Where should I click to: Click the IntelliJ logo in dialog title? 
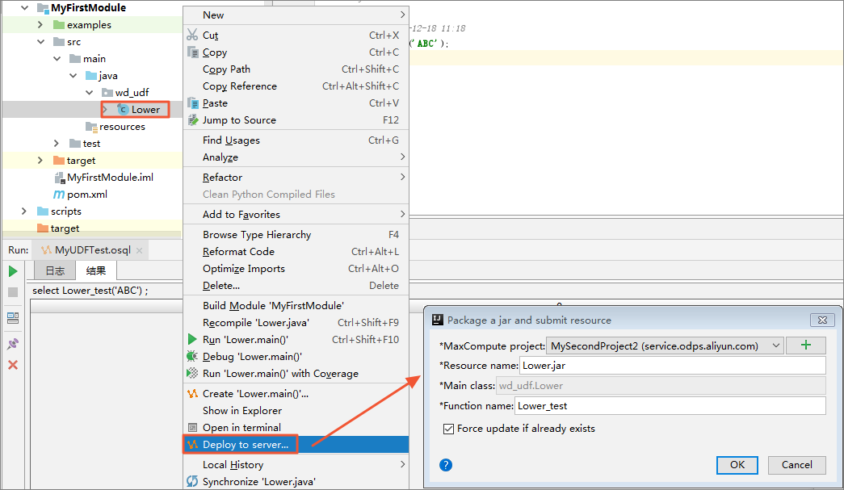[x=438, y=320]
